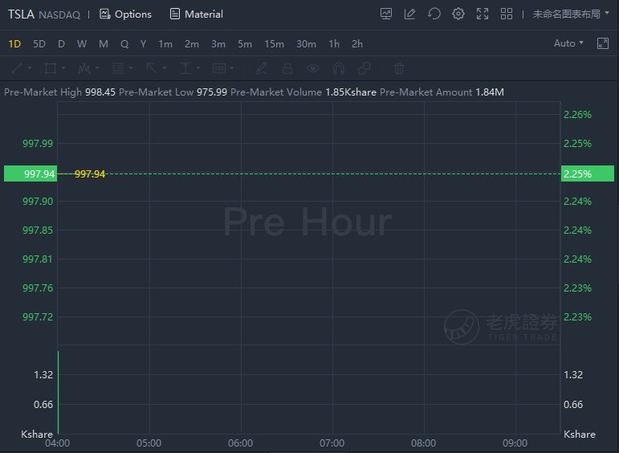Screen dimensions: 619x453
Task: Select the arrow marker drawing tool
Action: click(152, 68)
